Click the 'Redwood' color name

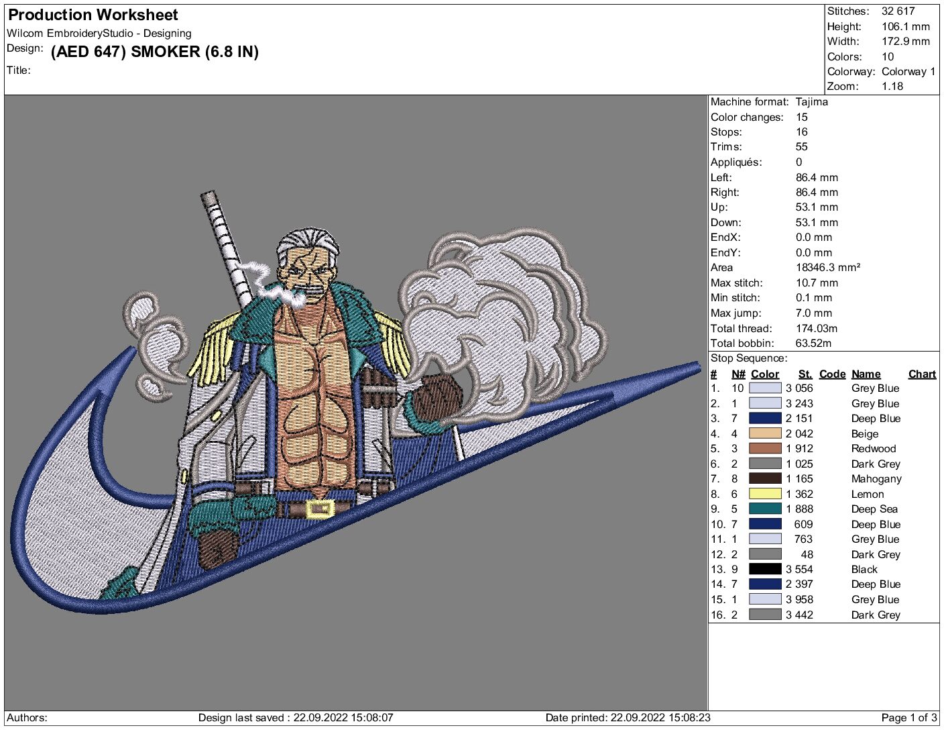[x=874, y=448]
